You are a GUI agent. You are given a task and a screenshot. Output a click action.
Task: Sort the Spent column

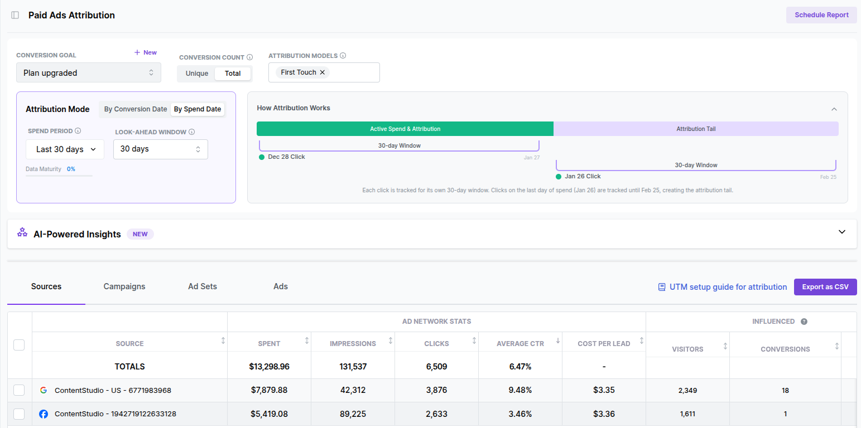(x=307, y=341)
